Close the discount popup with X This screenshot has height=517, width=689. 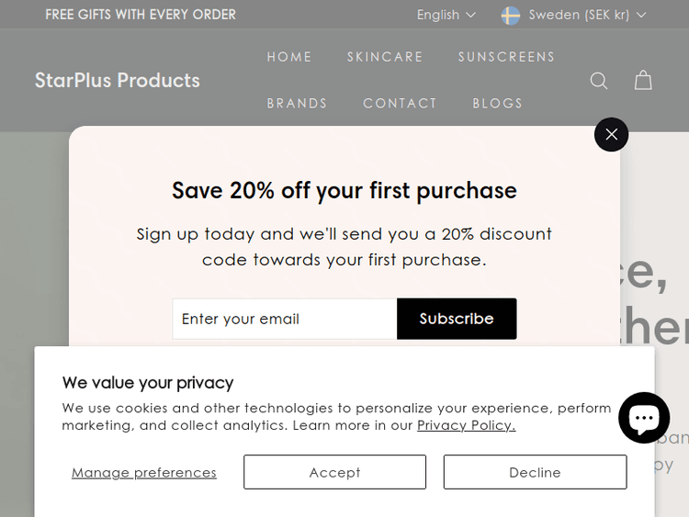(x=611, y=135)
